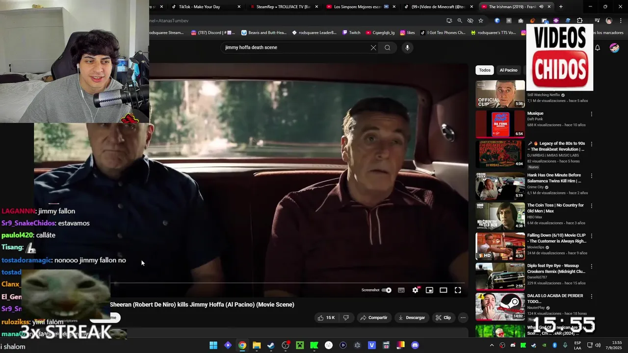Create a Clip of the video
628x353 pixels.
pos(443,318)
